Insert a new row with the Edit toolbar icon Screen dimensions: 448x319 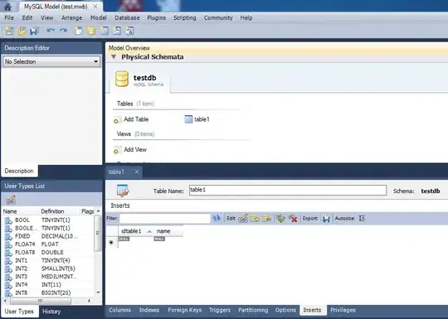click(255, 218)
